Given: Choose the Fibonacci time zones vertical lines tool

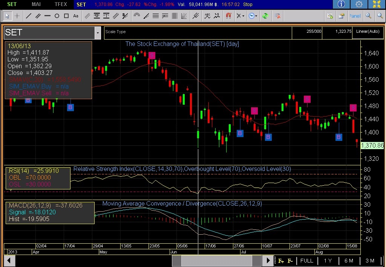Looking at the screenshot, I should point(175,16).
